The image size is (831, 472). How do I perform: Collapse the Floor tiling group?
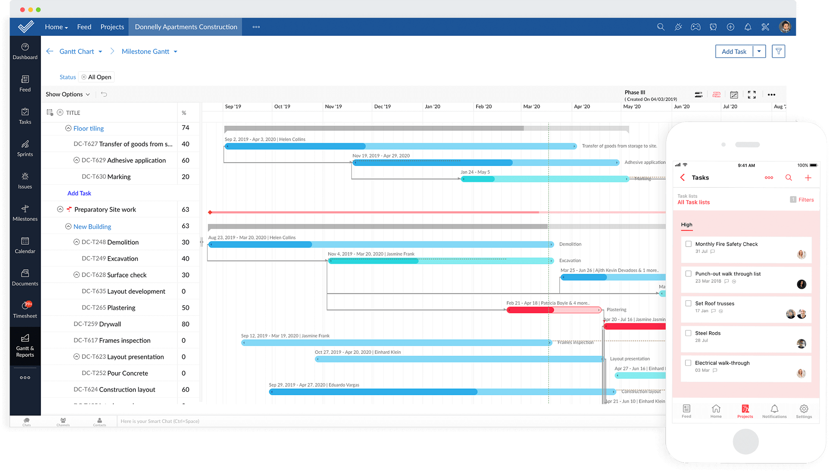click(x=68, y=128)
